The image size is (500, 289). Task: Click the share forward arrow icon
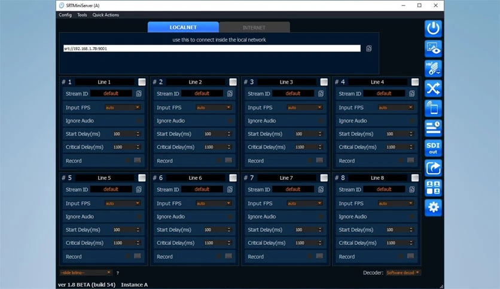tap(433, 168)
